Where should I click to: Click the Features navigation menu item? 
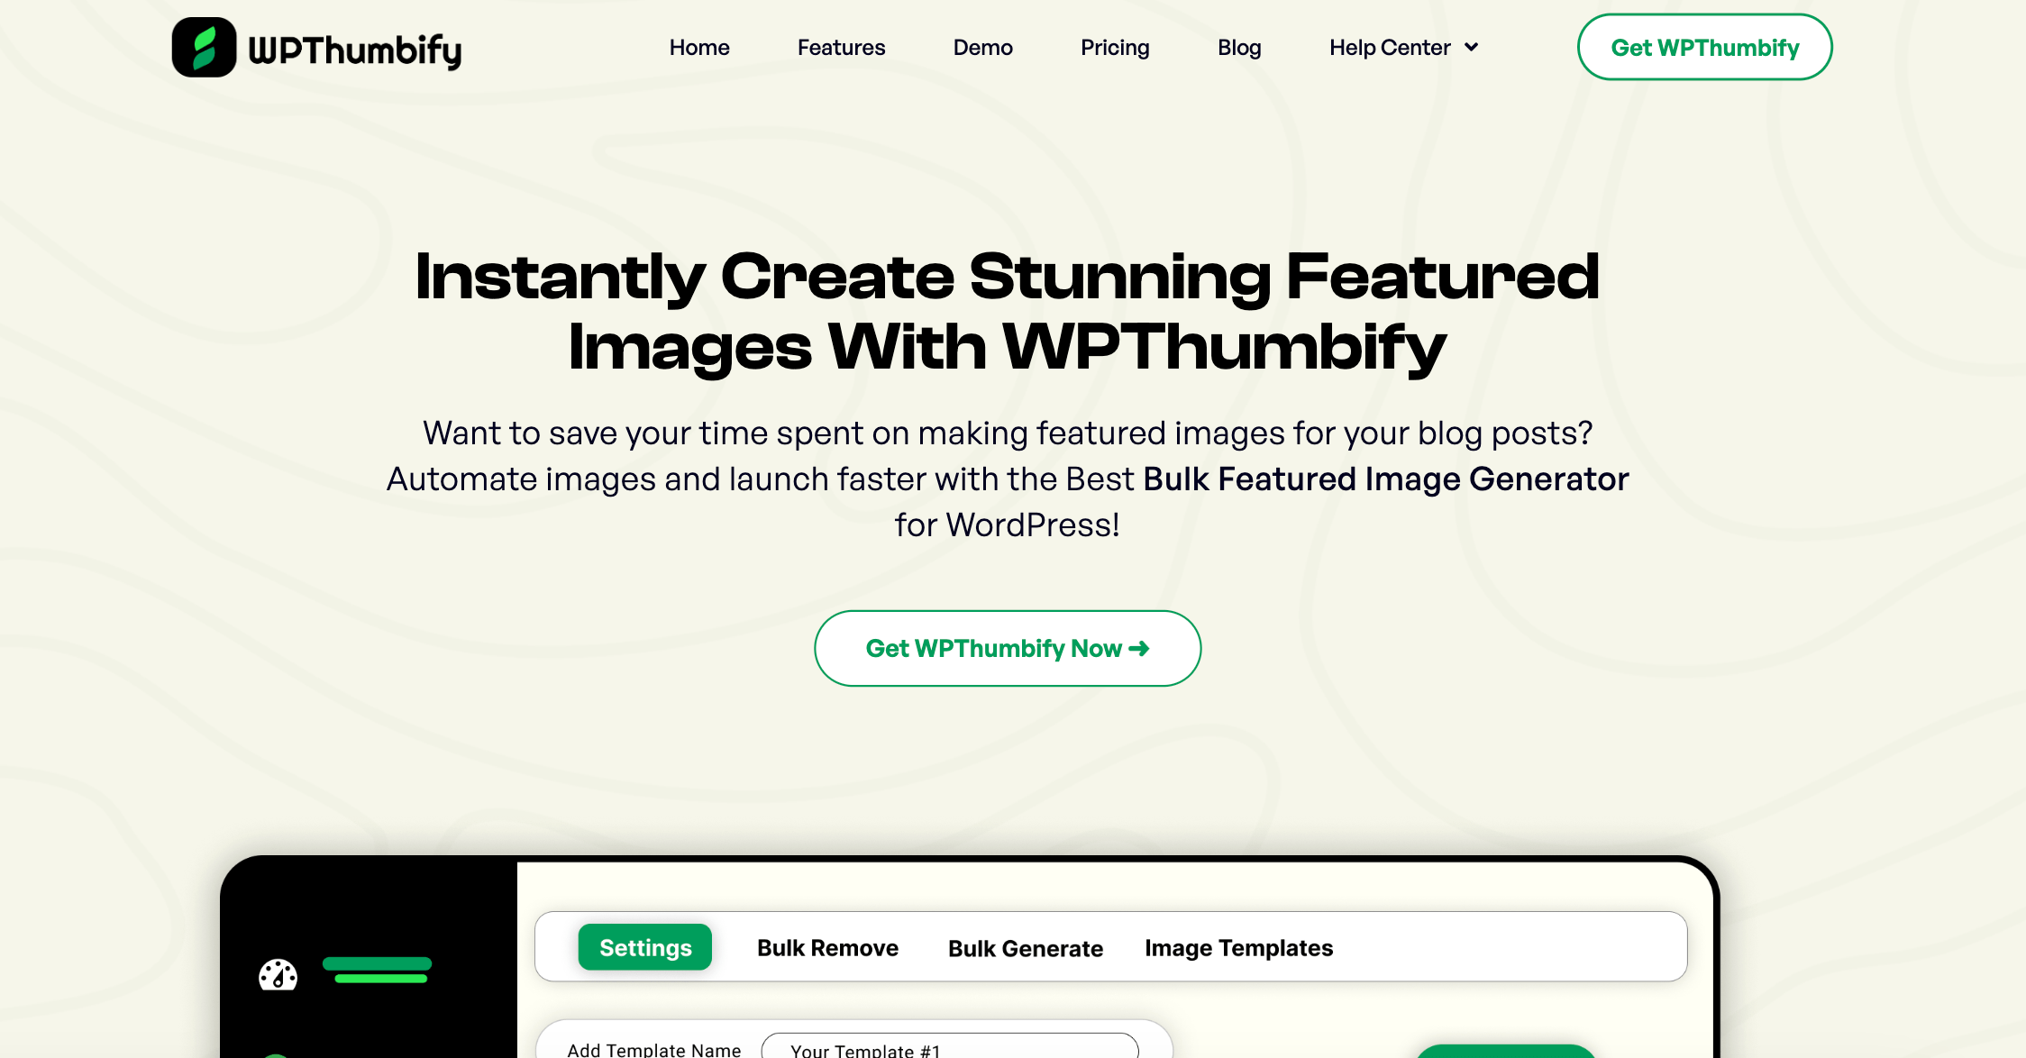[x=840, y=48]
